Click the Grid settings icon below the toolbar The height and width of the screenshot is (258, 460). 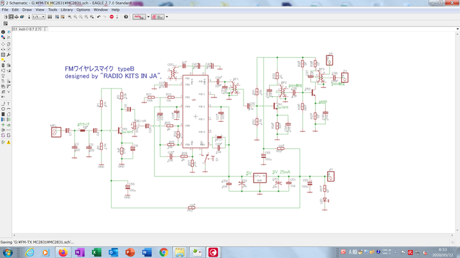click(5, 24)
